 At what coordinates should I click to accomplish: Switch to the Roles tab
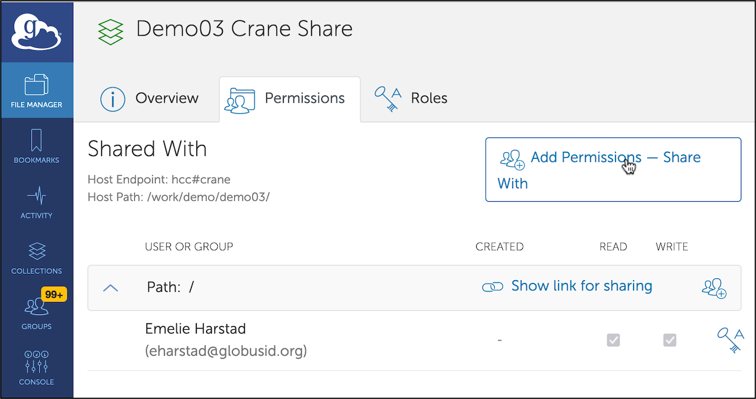(x=411, y=99)
